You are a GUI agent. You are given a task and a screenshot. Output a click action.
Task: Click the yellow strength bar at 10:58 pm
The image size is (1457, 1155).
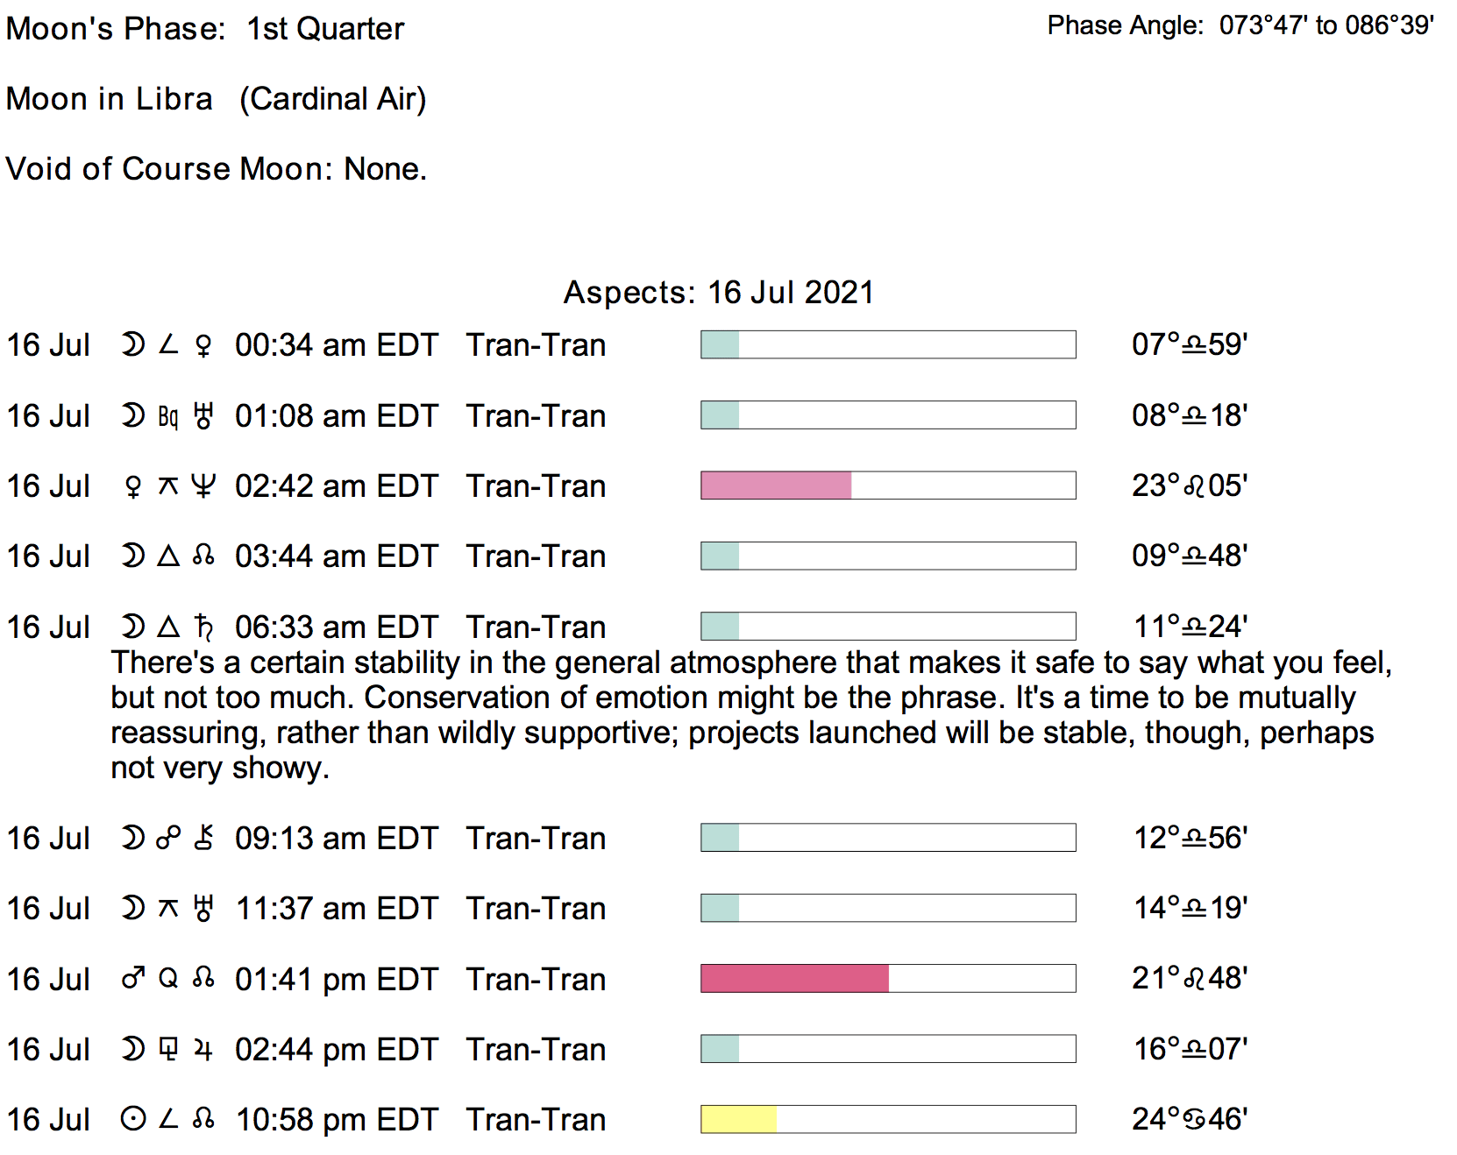[738, 1119]
